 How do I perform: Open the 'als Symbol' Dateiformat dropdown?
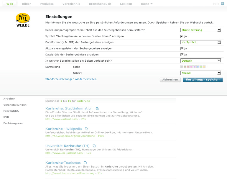tap(201, 42)
